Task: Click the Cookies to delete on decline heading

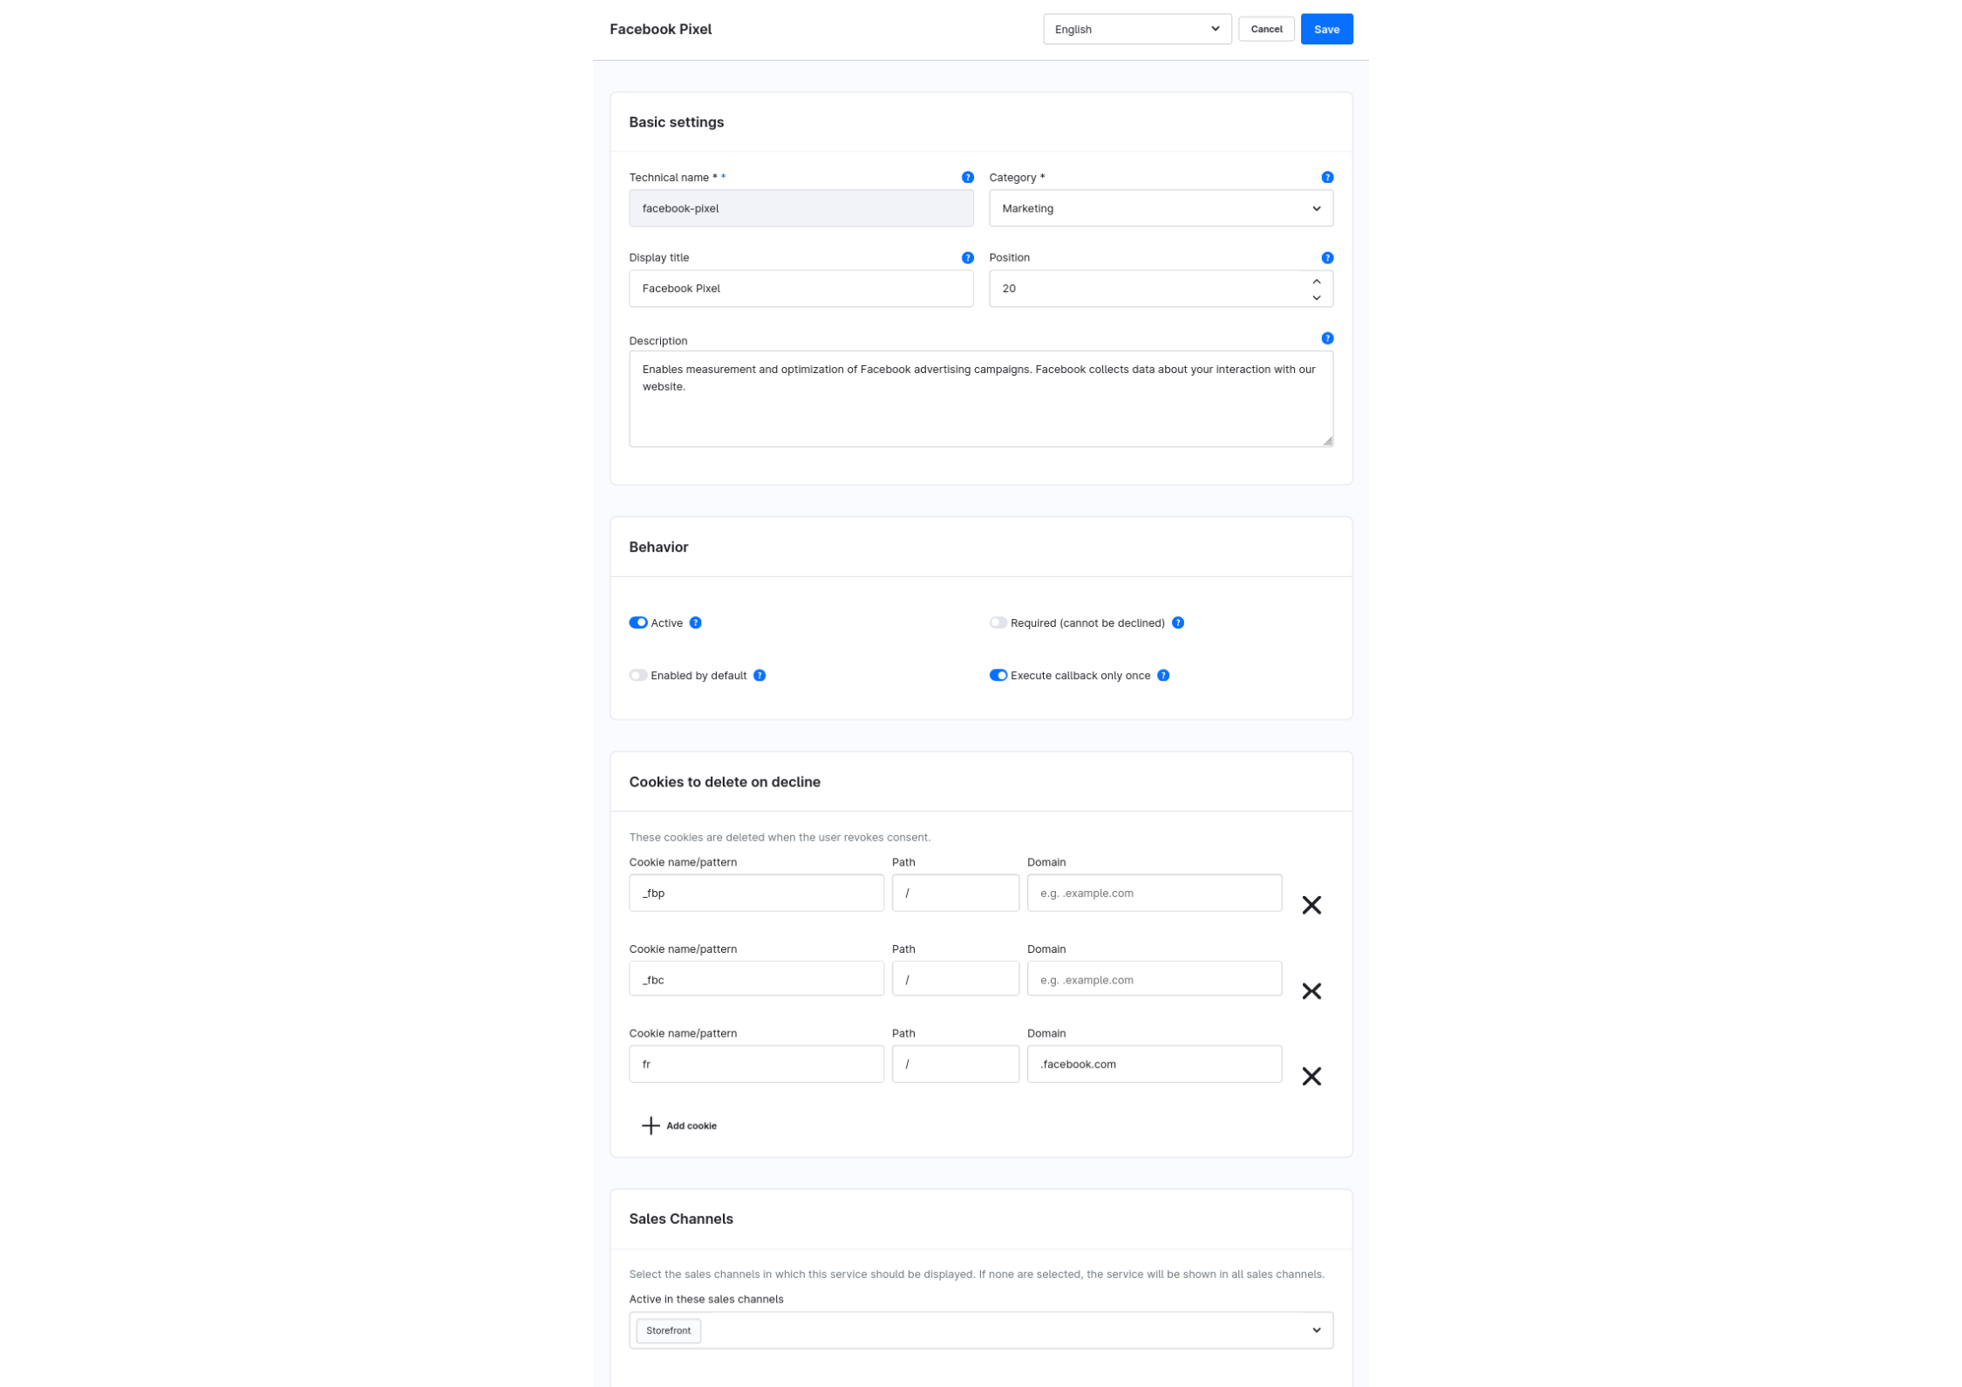Action: pos(725,782)
